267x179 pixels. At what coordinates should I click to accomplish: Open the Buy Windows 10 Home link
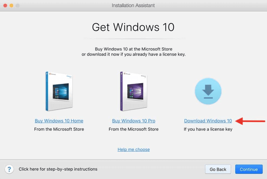click(59, 121)
